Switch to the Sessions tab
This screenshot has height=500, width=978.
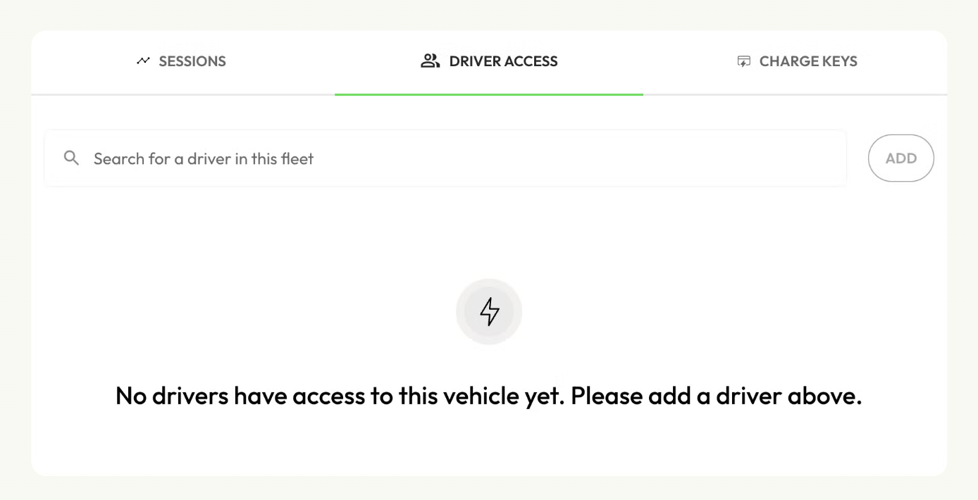(182, 62)
